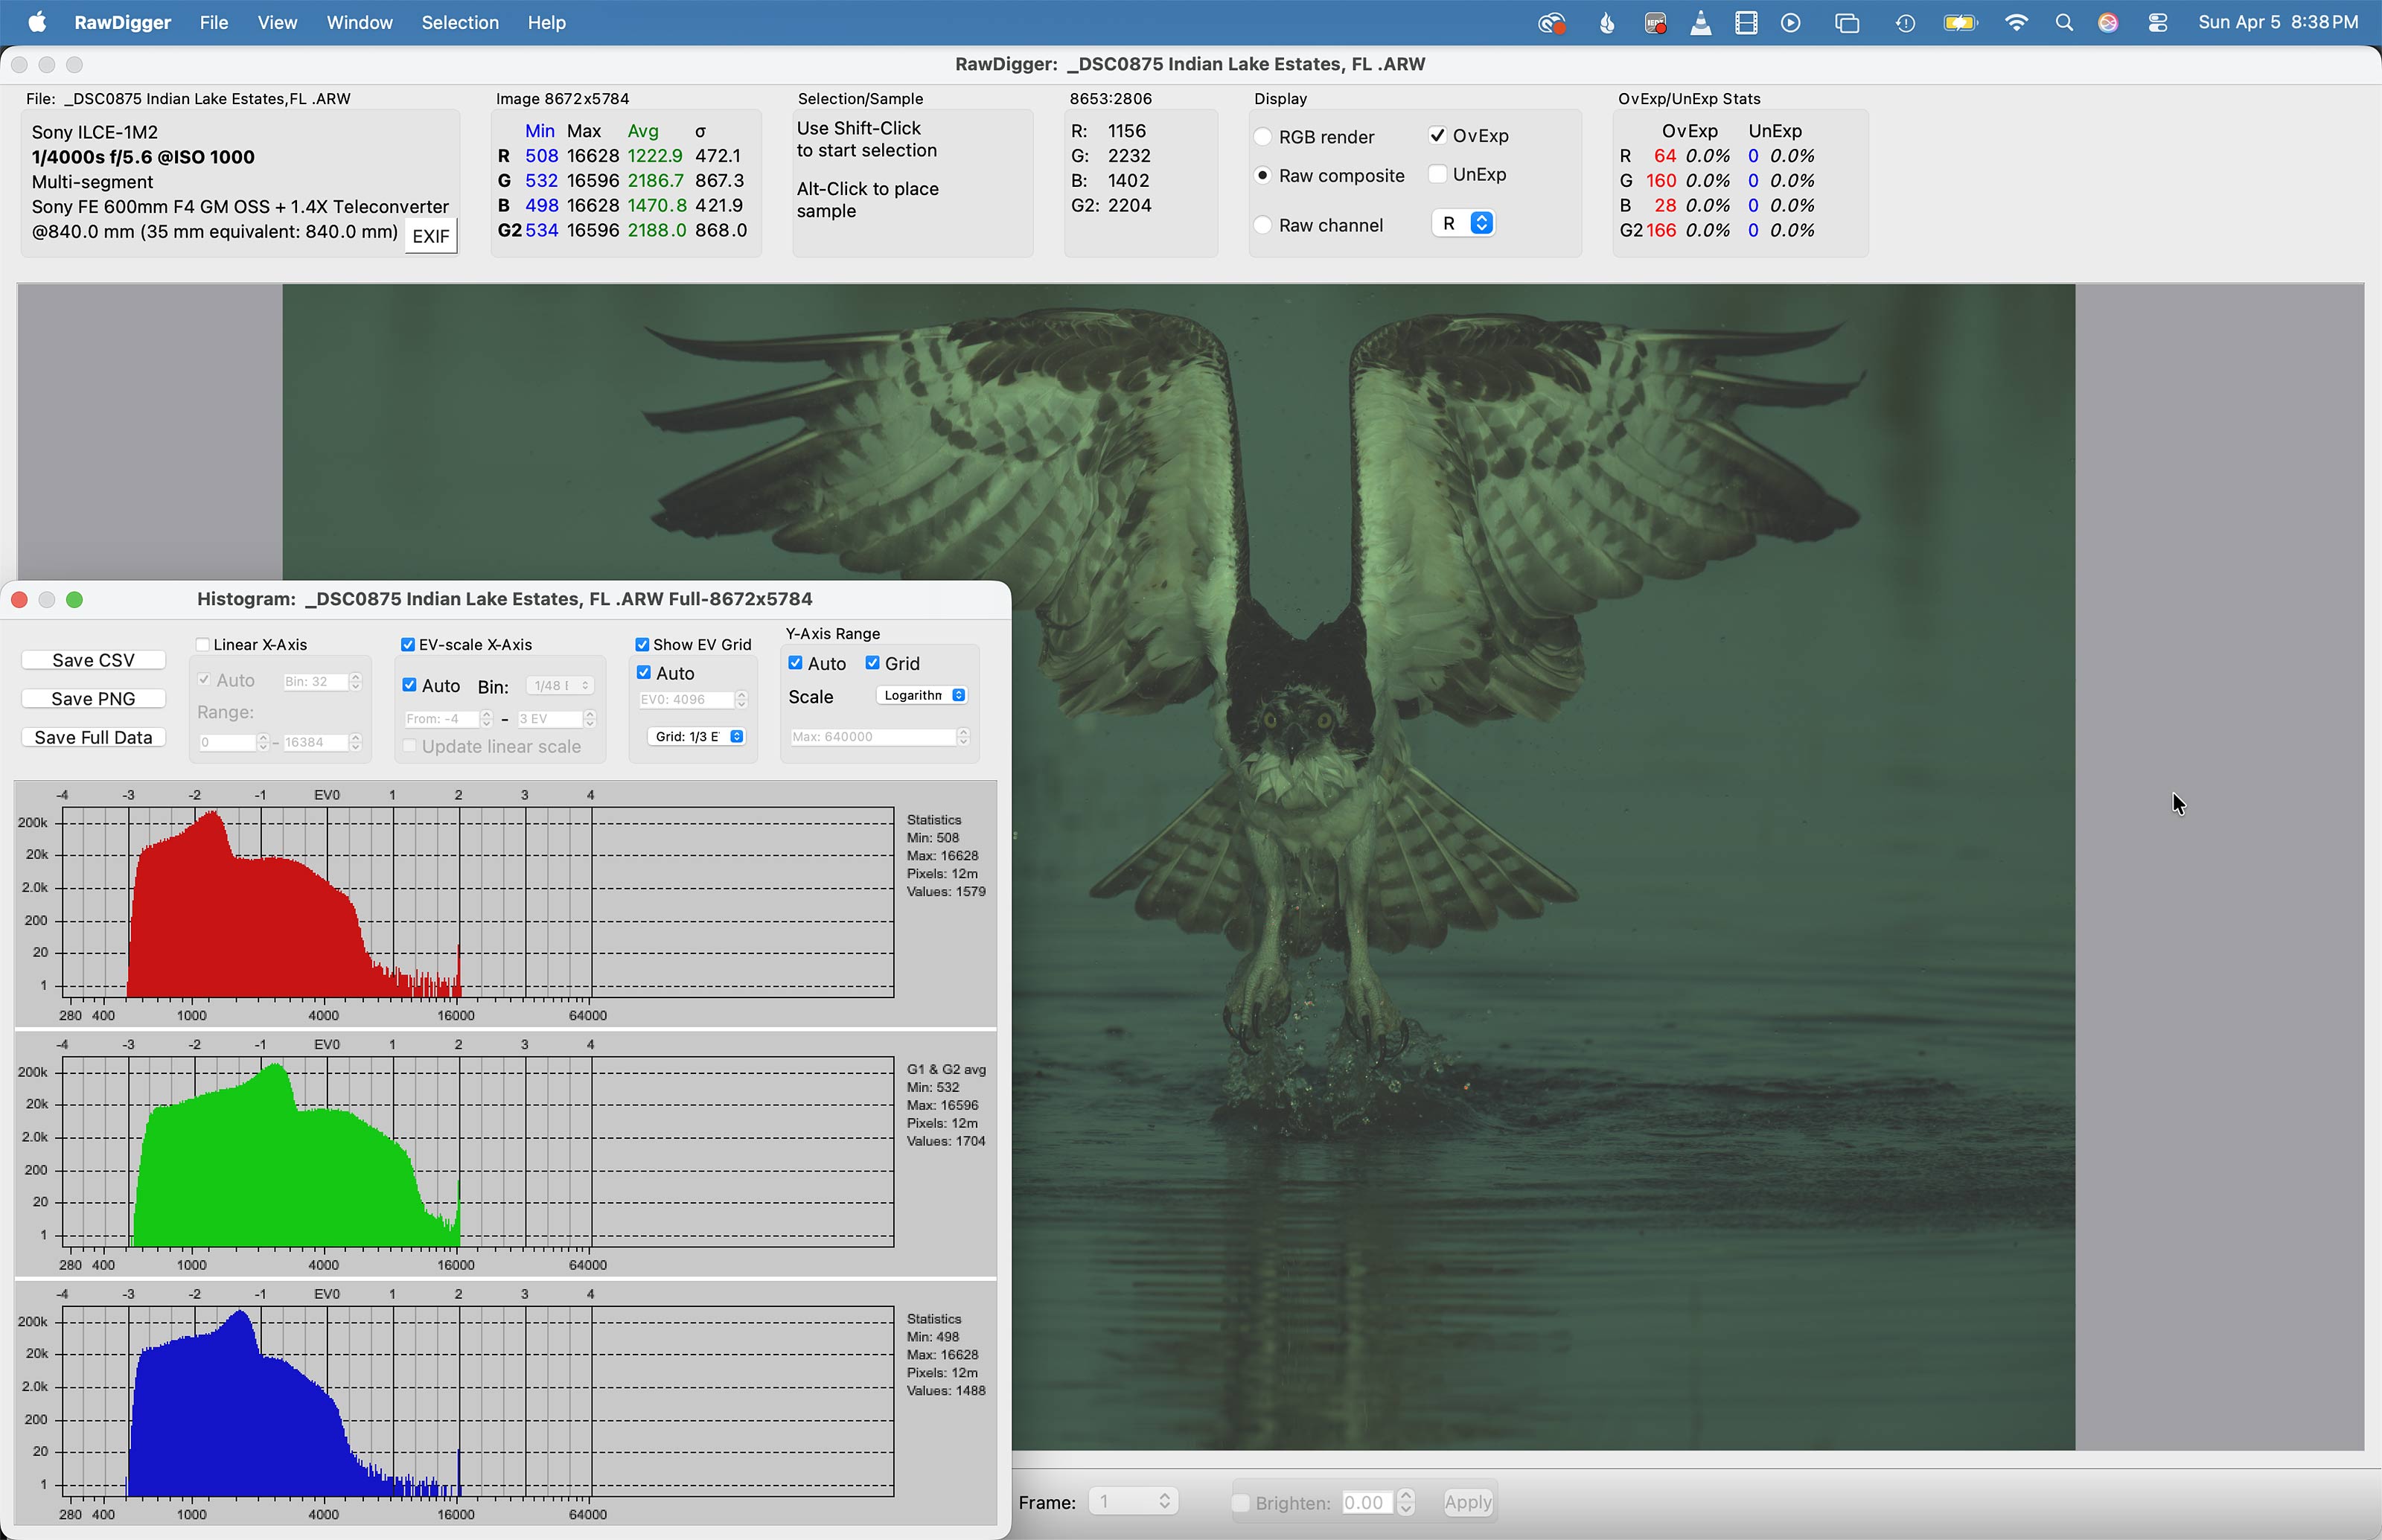The image size is (2382, 1540).
Task: Open the Selection menu
Action: coord(459,23)
